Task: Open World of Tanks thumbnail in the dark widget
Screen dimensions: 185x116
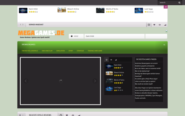Action: [x=109, y=81]
